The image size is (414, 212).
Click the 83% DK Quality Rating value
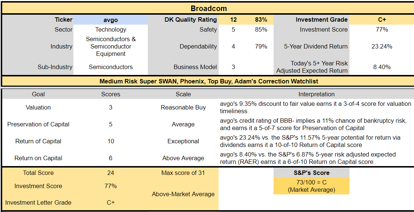[261, 20]
